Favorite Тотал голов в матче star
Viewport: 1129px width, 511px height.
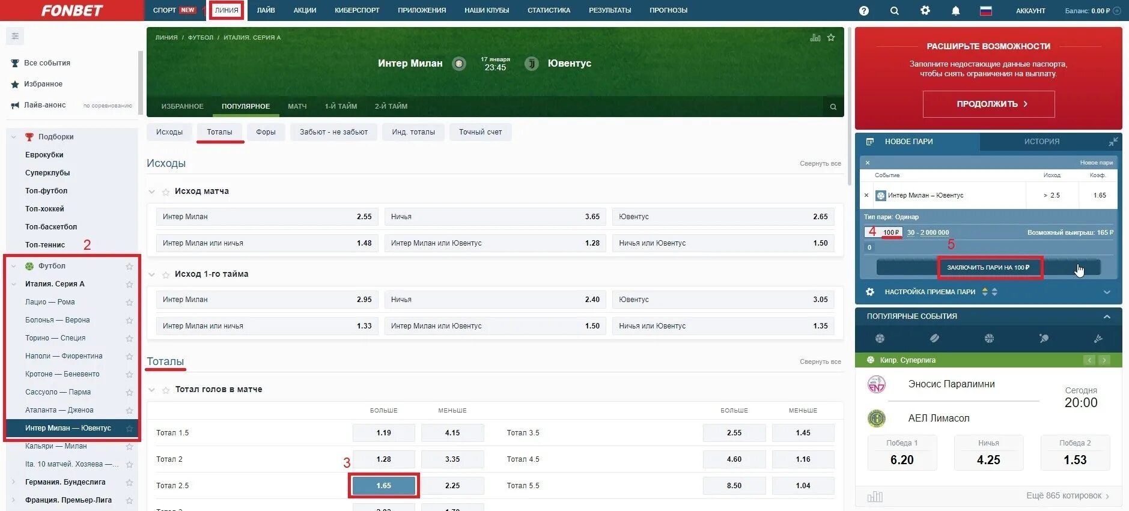(x=166, y=390)
